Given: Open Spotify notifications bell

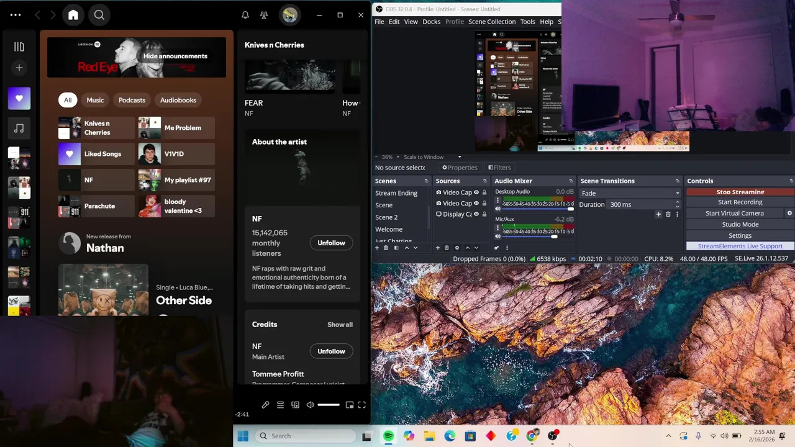Looking at the screenshot, I should [245, 15].
